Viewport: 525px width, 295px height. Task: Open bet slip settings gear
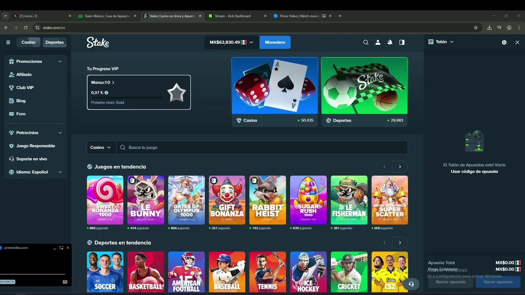504,42
